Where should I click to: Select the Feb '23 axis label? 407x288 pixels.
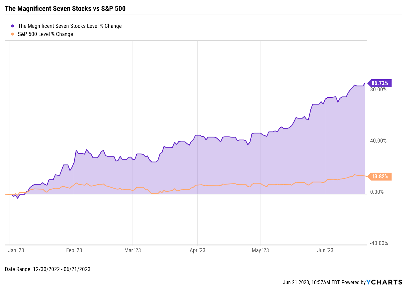pos(74,250)
